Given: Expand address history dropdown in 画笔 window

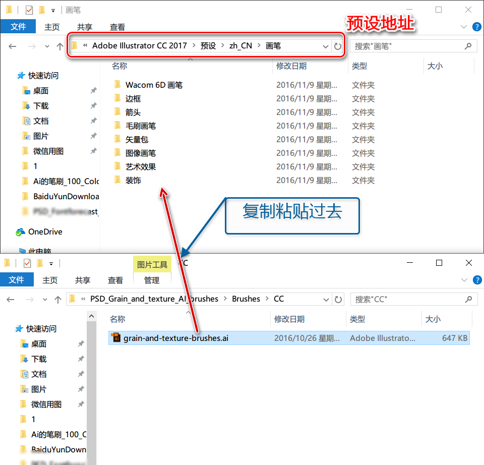Looking at the screenshot, I should click(x=325, y=46).
